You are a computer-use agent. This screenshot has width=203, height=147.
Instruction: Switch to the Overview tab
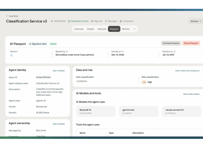tap(79, 29)
